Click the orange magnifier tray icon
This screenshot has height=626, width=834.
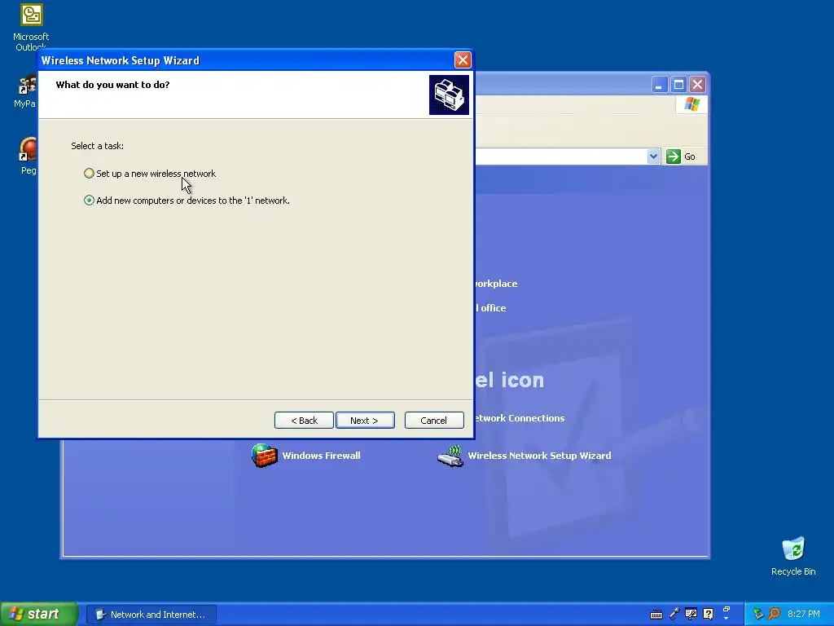click(x=774, y=615)
